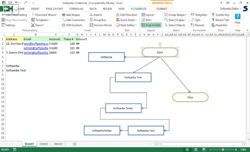Click the 100% zoom level
Screen dimensions: 250x152
[243, 150]
